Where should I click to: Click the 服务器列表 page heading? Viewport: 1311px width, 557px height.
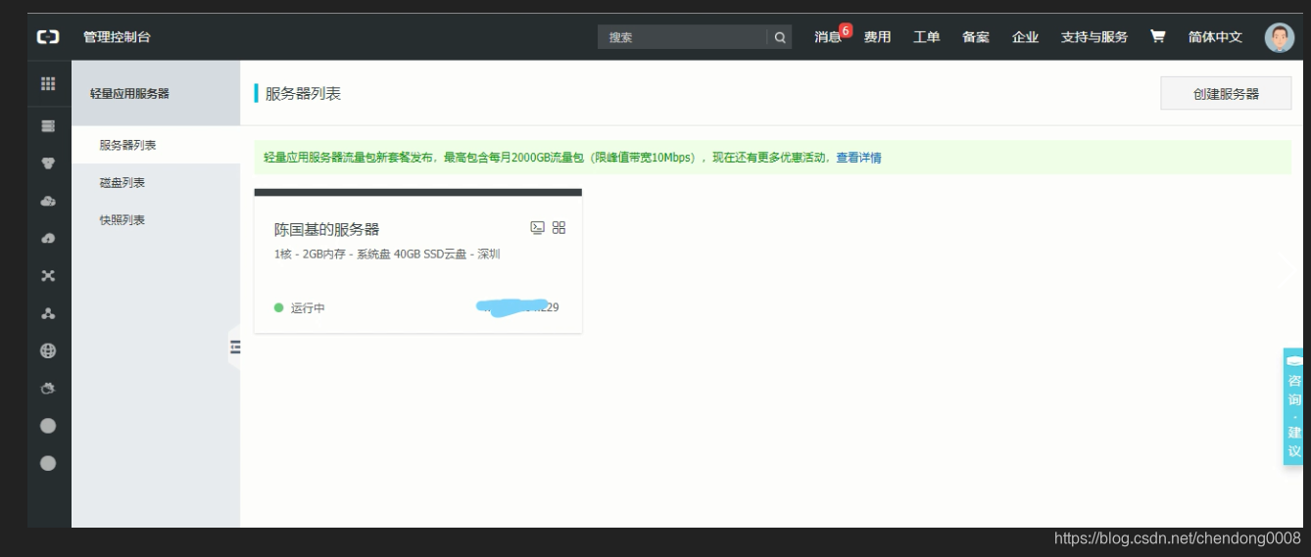(x=303, y=94)
